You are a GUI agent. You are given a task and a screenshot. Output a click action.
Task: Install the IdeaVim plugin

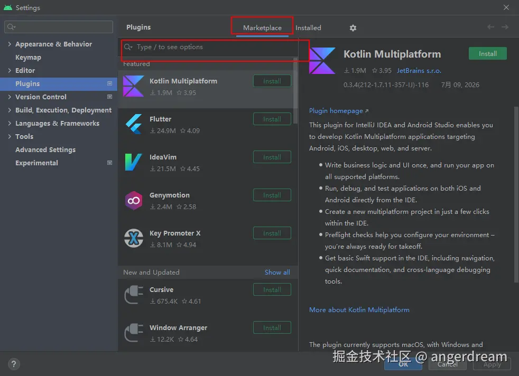272,157
